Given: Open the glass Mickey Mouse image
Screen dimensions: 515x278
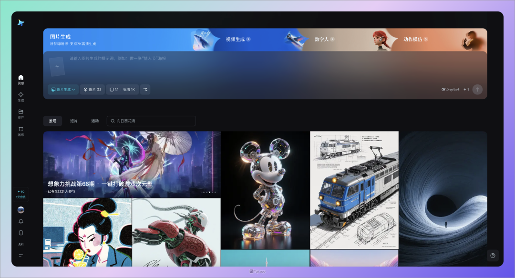Looking at the screenshot, I should (266, 190).
